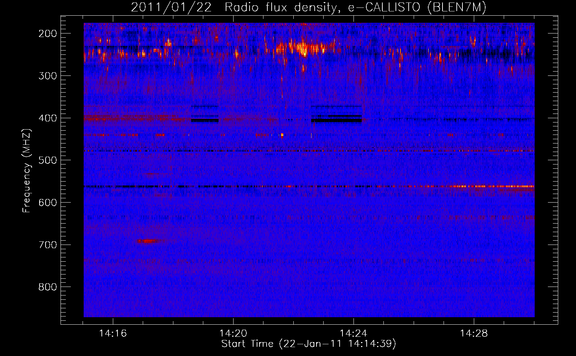Click the red emission patch near 700 MHz
The image size is (576, 356).
148,241
